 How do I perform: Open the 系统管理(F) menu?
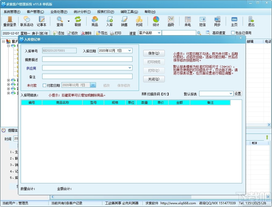coord(12,12)
